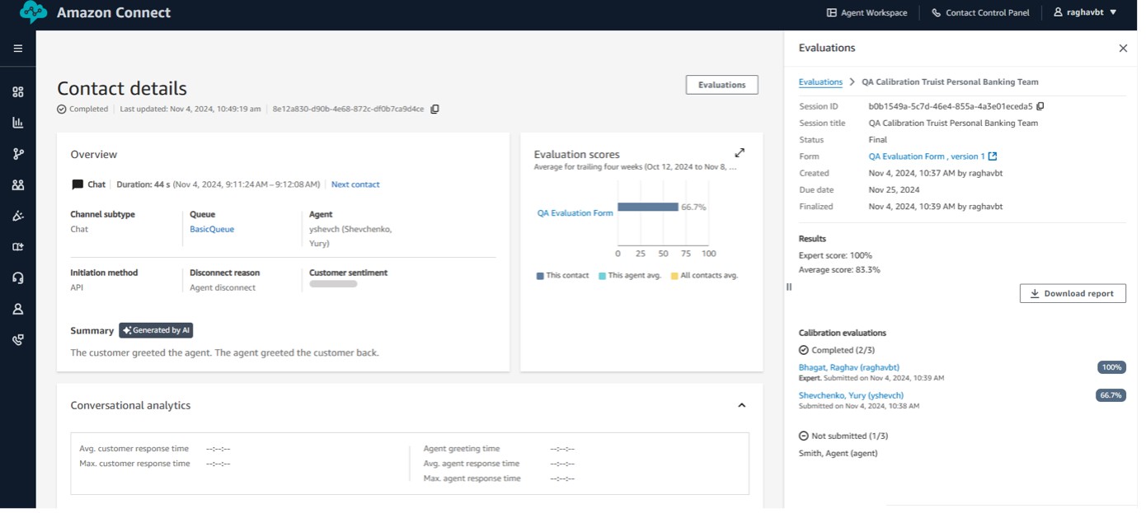
Task: Open the BasicQueue link
Action: coord(212,229)
